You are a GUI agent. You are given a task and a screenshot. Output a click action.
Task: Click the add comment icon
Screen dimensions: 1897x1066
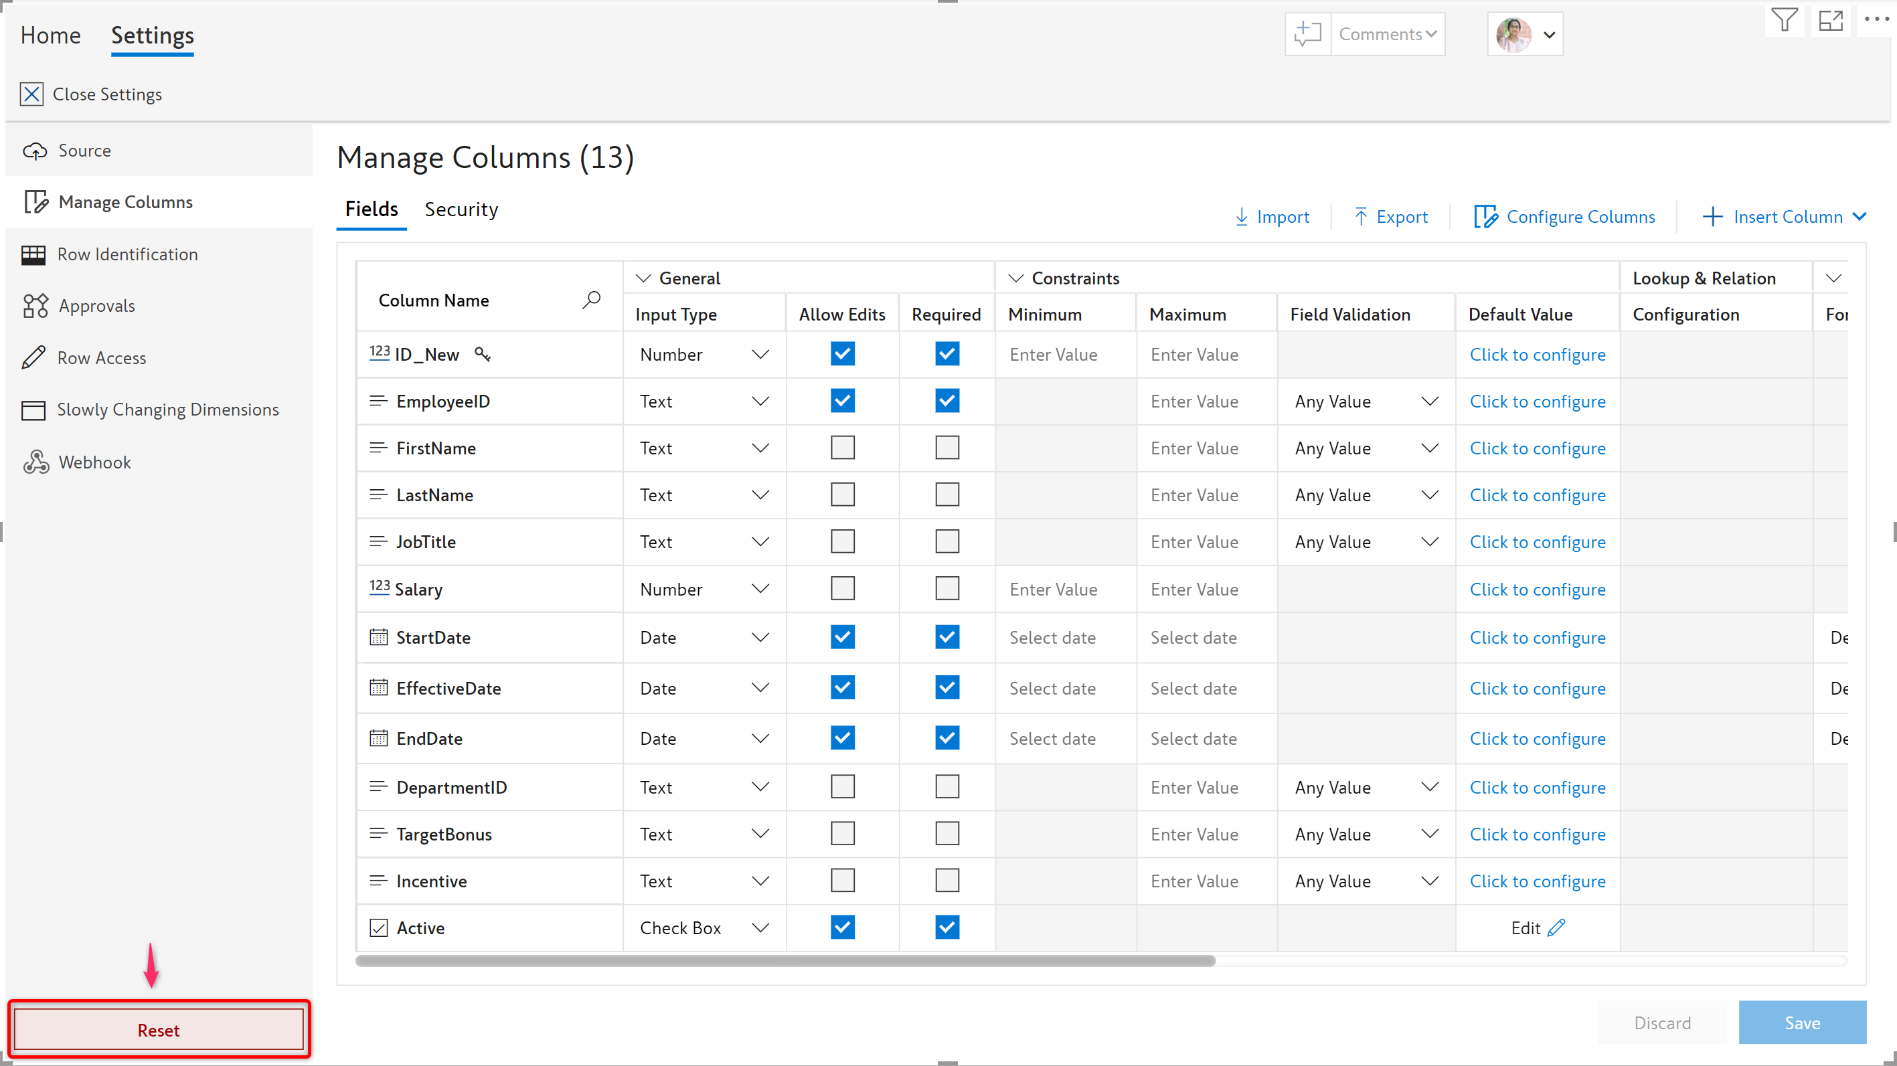tap(1308, 34)
